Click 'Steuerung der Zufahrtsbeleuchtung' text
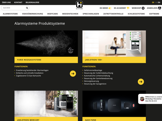The image size is (162, 121). click(99, 73)
